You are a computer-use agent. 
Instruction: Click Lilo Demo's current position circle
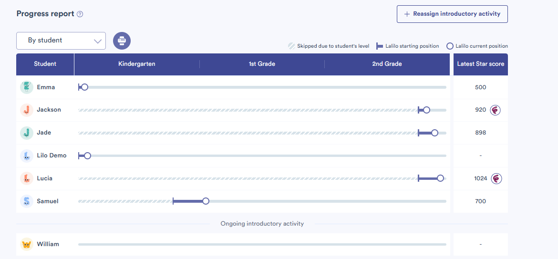point(88,155)
